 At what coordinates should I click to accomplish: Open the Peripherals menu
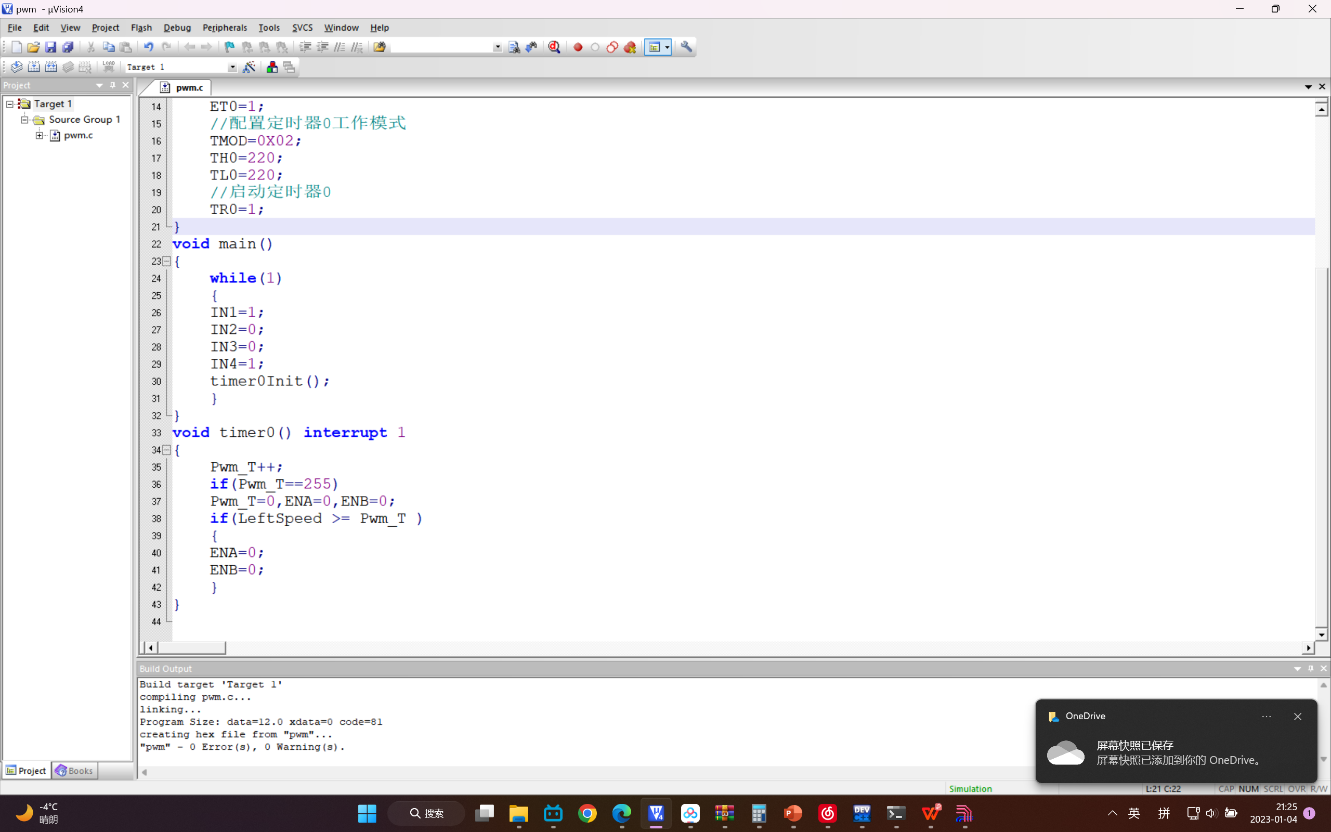click(x=225, y=28)
